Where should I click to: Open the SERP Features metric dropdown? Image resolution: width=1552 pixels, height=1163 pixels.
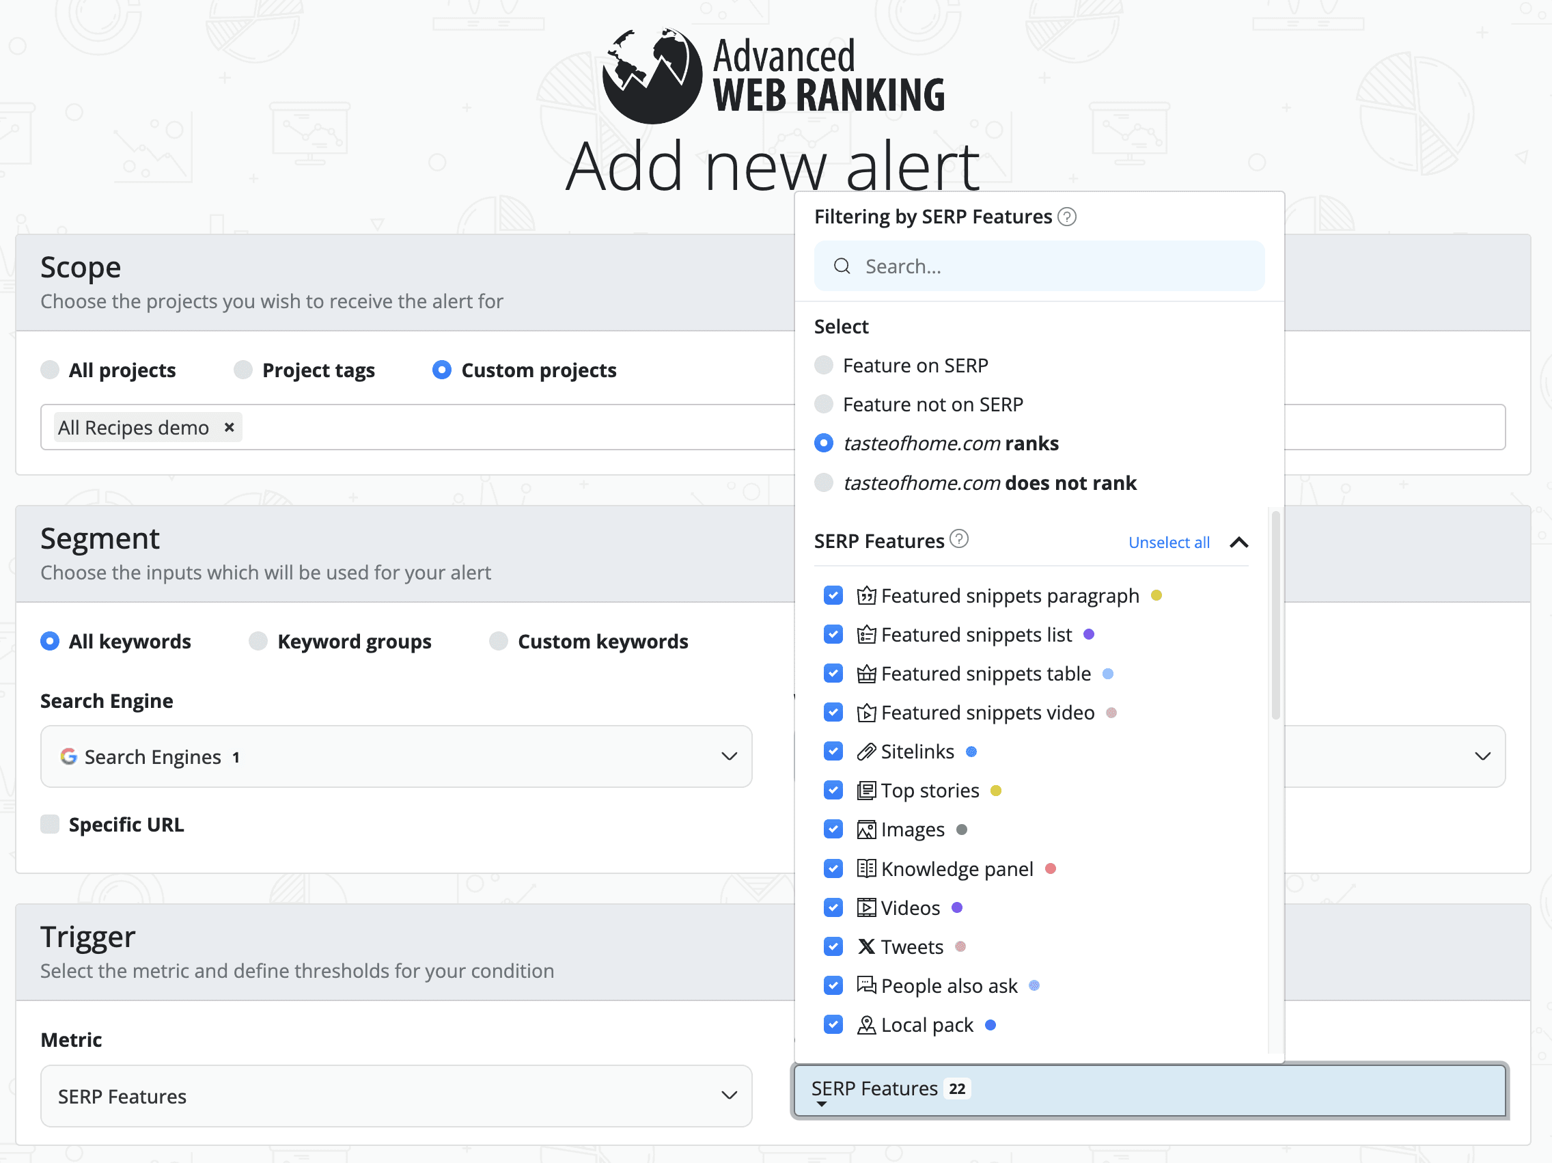pyautogui.click(x=396, y=1096)
